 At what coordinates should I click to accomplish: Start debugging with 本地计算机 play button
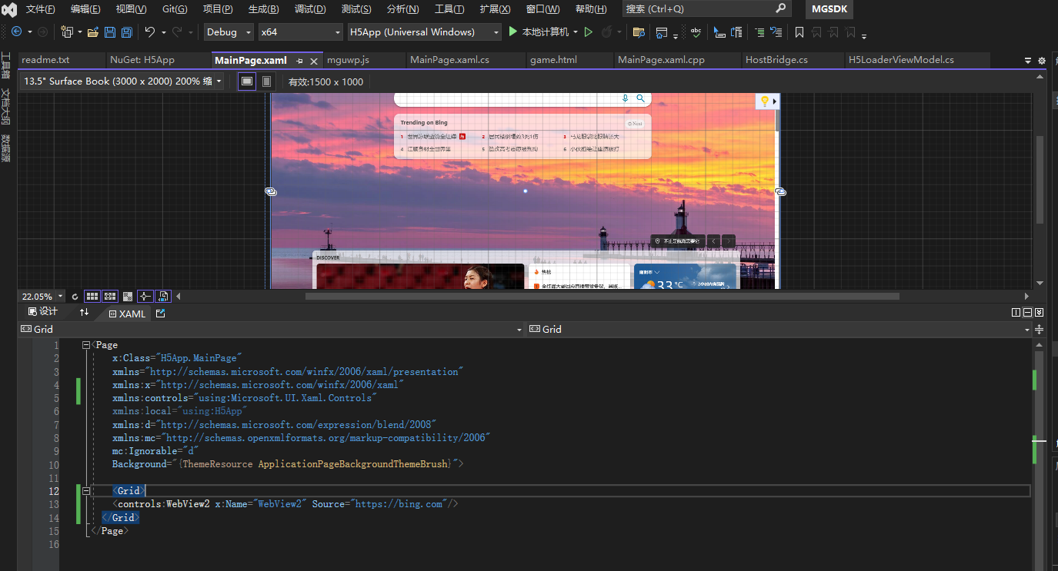(x=513, y=32)
